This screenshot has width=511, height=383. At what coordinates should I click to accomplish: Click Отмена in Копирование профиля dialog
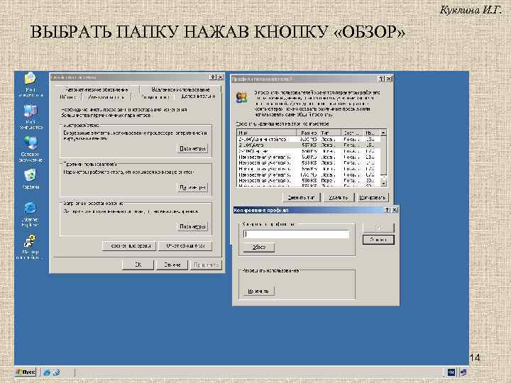click(378, 240)
